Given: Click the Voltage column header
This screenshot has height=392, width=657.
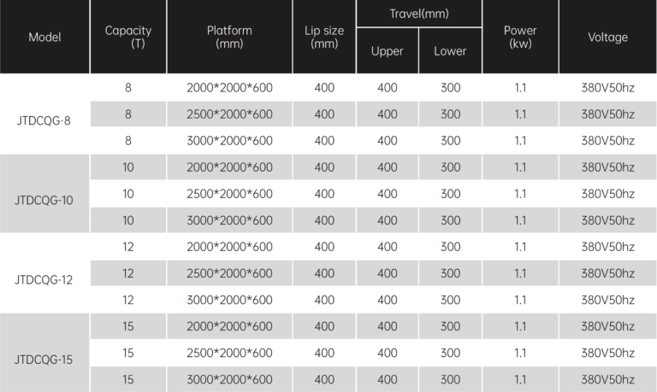Looking at the screenshot, I should tap(607, 38).
